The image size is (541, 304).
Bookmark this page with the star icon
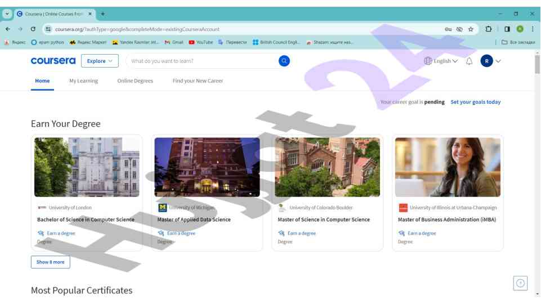(x=471, y=29)
